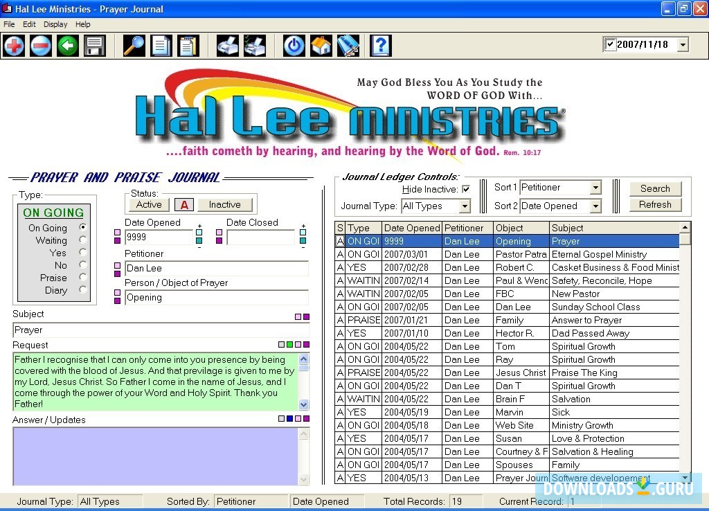The height and width of the screenshot is (511, 709).
Task: Select the Diary type radio button
Action: (x=83, y=289)
